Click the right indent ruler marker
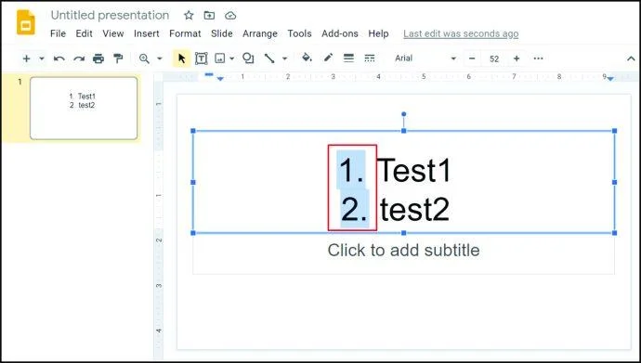641x363 pixels. pos(610,79)
